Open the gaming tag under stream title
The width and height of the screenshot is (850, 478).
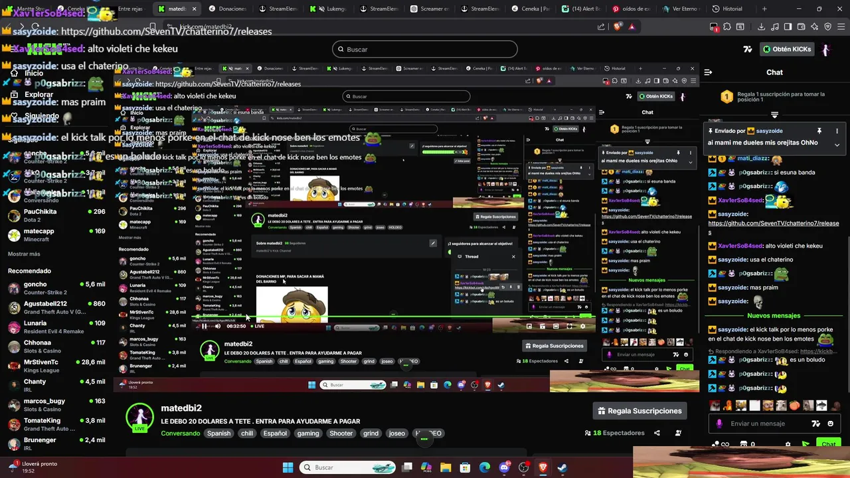[308, 434]
